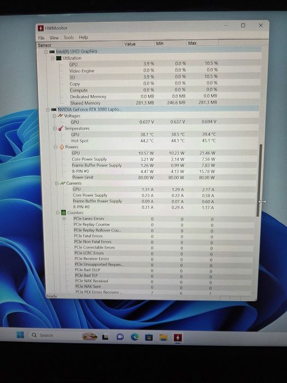Click the Currents waveform icon
The image size is (287, 383).
[63, 183]
